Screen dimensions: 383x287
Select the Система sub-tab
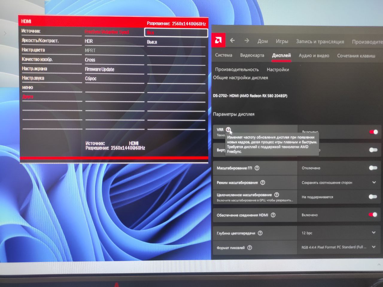[224, 55]
